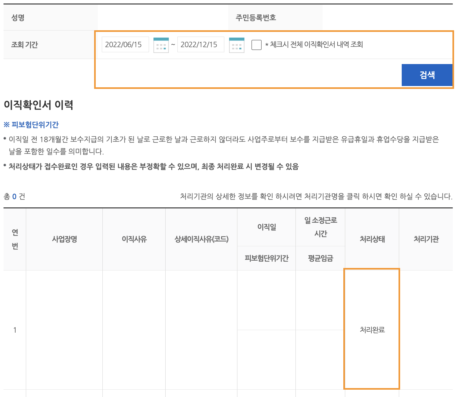Click row number 1 in the table
This screenshot has width=455, height=397.
(14, 330)
